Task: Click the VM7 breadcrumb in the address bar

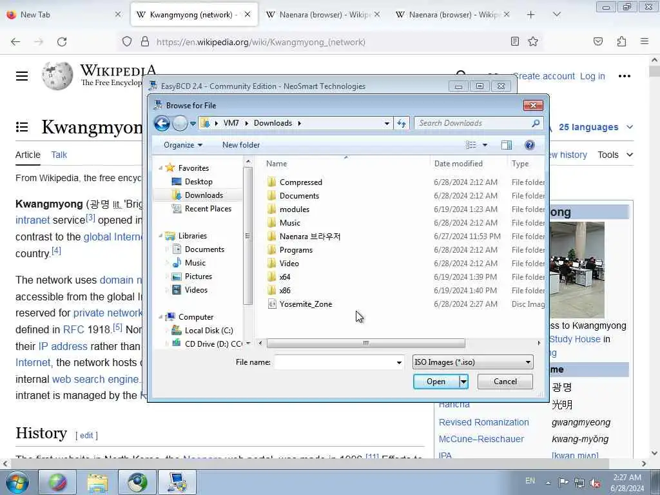Action: 231,123
